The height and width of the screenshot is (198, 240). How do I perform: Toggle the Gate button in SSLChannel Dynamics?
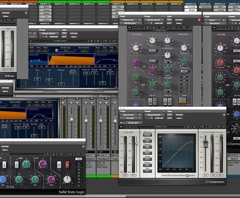pyautogui.click(x=184, y=71)
